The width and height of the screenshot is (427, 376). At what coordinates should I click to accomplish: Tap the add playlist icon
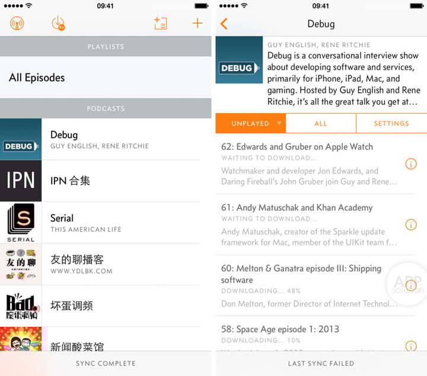pos(160,24)
